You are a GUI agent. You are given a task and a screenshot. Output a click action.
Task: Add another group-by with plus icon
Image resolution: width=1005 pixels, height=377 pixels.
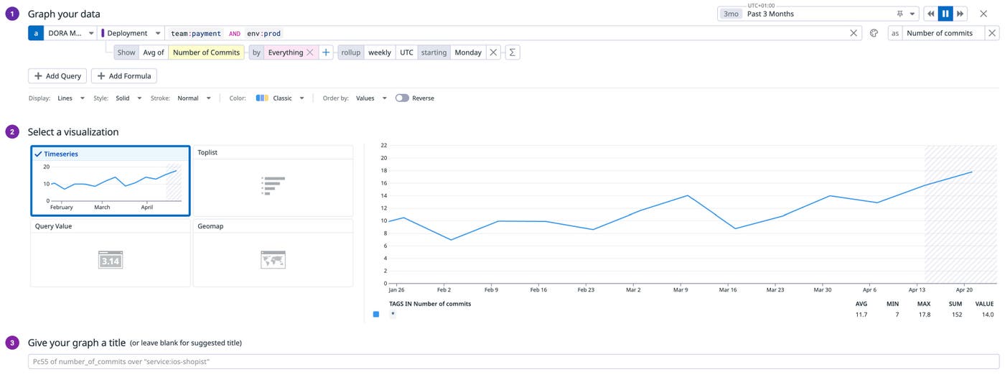(x=325, y=52)
